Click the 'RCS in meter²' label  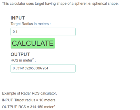coord(23,60)
